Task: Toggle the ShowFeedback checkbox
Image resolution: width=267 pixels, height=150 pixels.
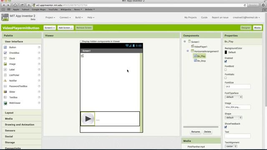Action: pyautogui.click(x=226, y=127)
